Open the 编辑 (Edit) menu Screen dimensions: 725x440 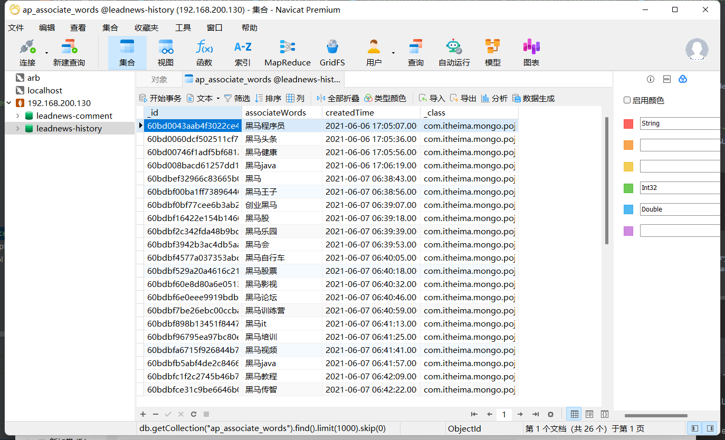pos(47,28)
